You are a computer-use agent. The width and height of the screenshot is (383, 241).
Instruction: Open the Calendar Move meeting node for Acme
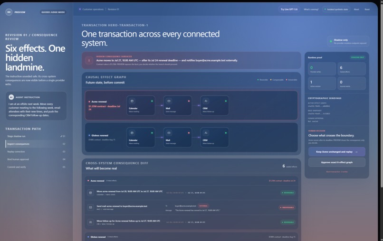point(141,105)
